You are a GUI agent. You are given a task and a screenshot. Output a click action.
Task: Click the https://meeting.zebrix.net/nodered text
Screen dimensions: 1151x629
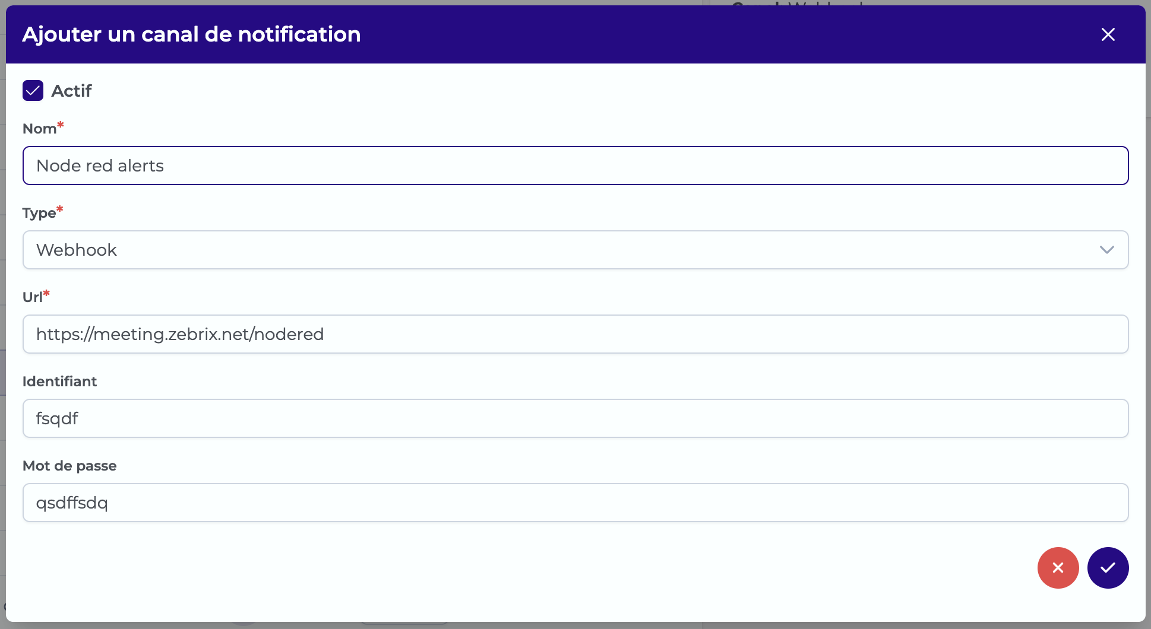(x=180, y=334)
